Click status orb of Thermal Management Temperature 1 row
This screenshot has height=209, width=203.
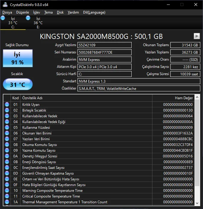(x=7, y=202)
